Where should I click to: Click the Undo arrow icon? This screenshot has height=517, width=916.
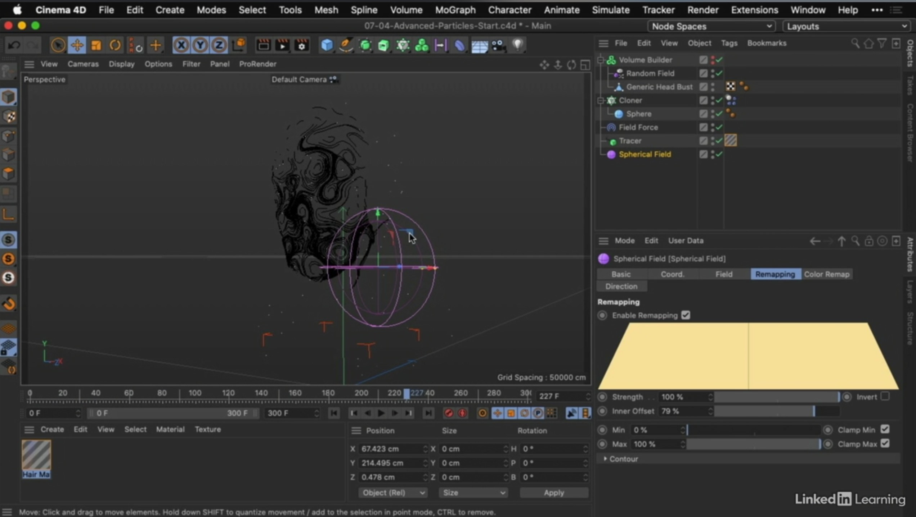pyautogui.click(x=14, y=45)
